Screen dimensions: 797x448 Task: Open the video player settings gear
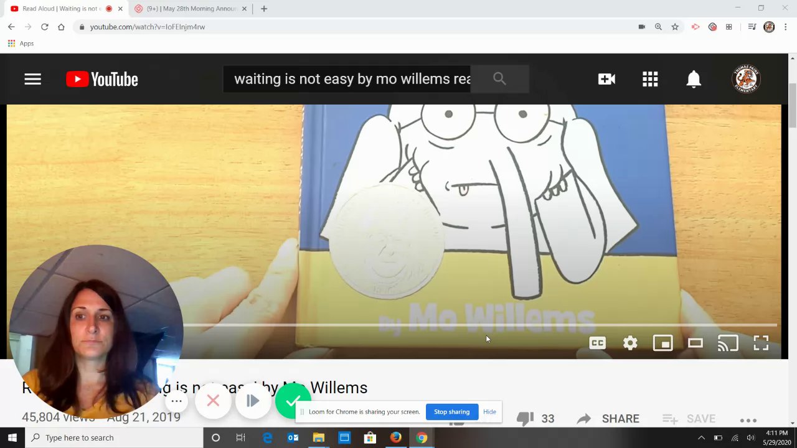pos(630,343)
